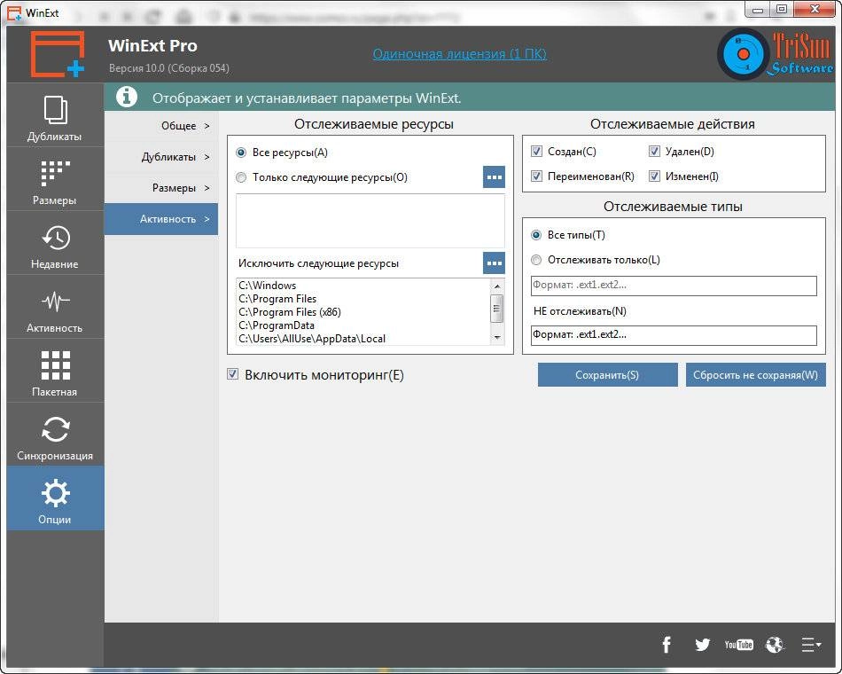This screenshot has width=842, height=674.
Task: Open the Дубликаты sidebar section
Action: 55,115
